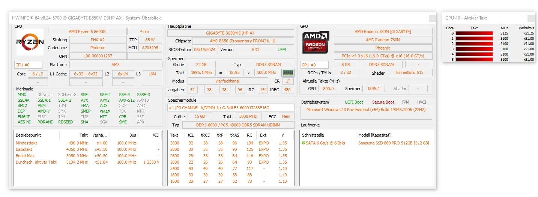
Task: Click the AM5 platform field
Action: [x=116, y=65]
